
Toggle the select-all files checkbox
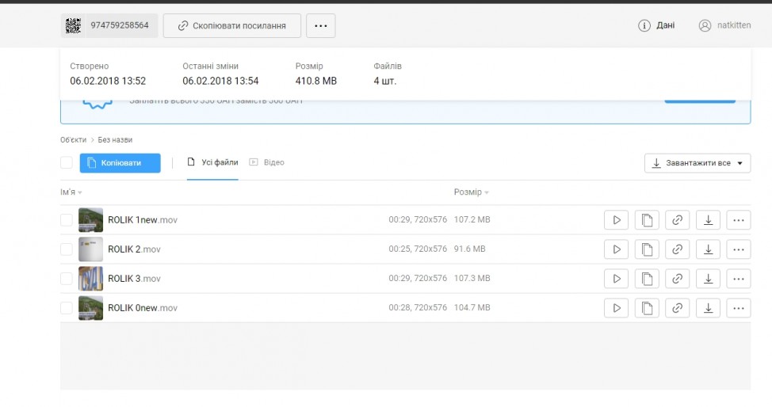pyautogui.click(x=67, y=163)
